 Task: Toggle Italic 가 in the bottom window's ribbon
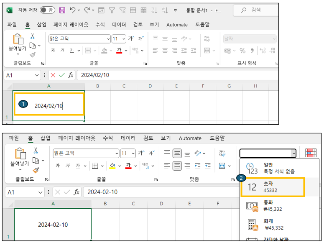(x=68, y=166)
